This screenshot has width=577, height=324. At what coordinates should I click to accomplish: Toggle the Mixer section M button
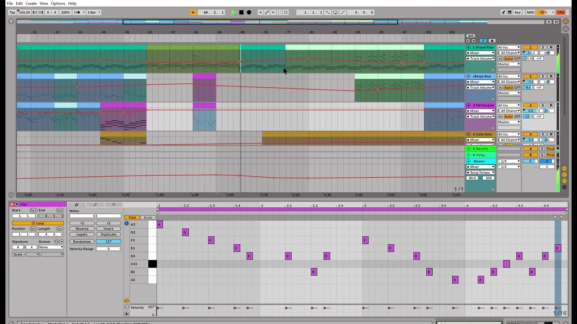coord(564,181)
